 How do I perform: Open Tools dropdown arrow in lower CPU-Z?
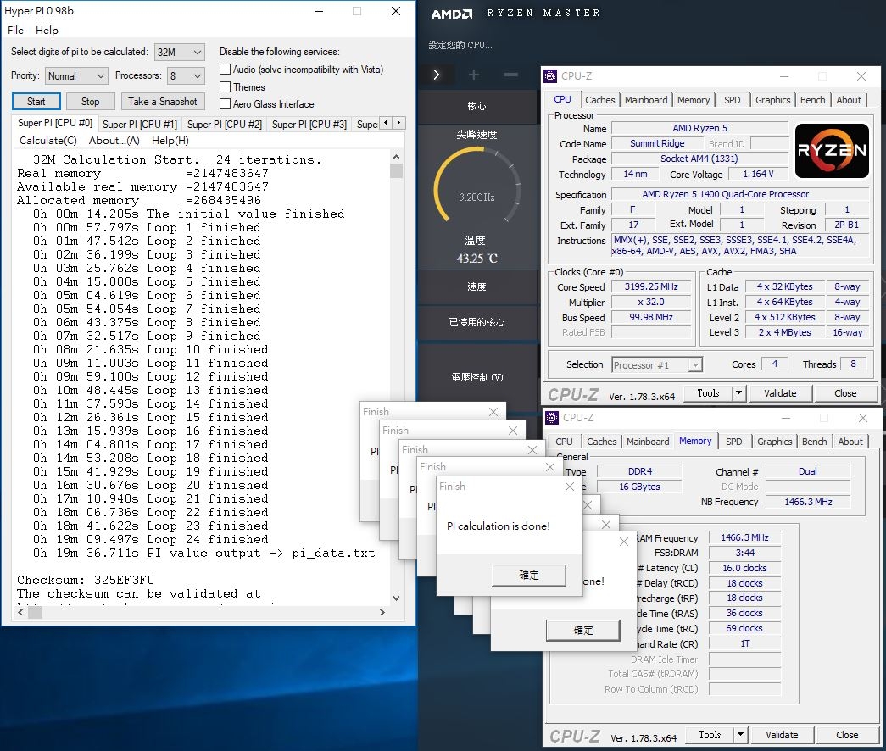[740, 735]
